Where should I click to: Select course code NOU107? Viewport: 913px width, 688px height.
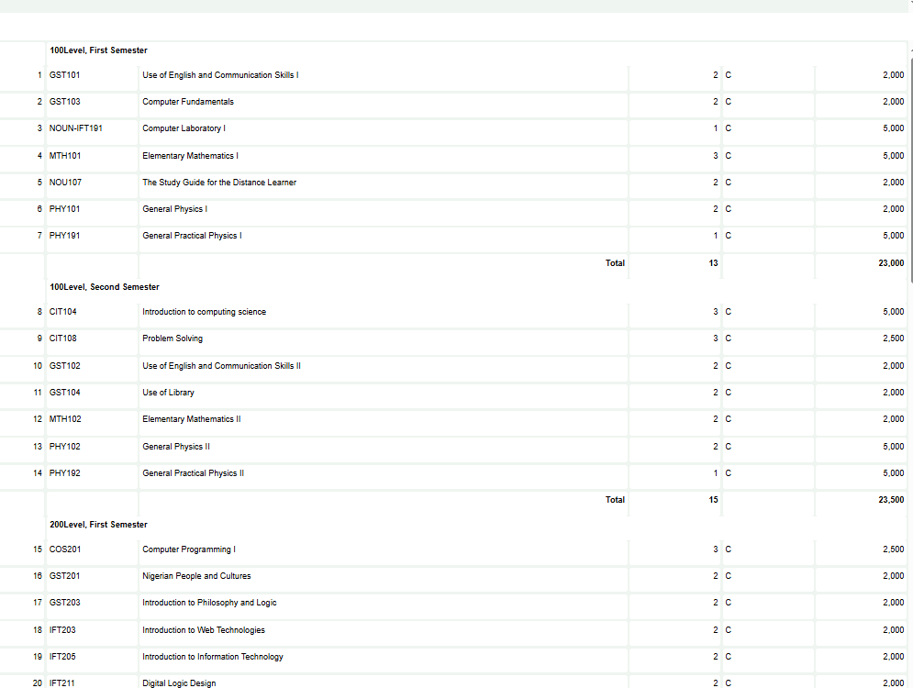pyautogui.click(x=65, y=183)
